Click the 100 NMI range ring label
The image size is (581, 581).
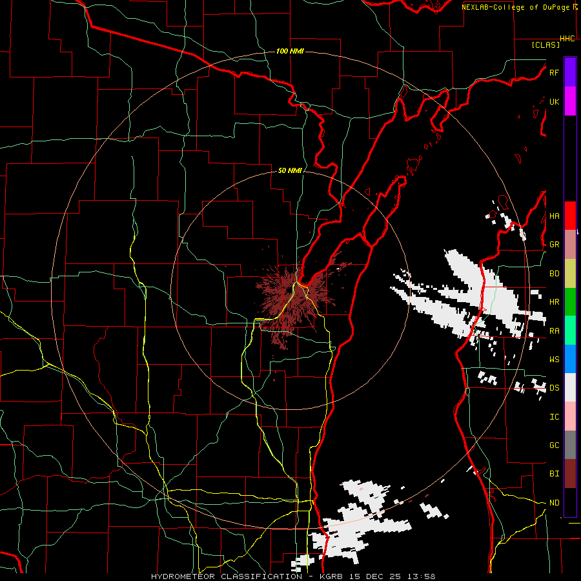click(290, 51)
